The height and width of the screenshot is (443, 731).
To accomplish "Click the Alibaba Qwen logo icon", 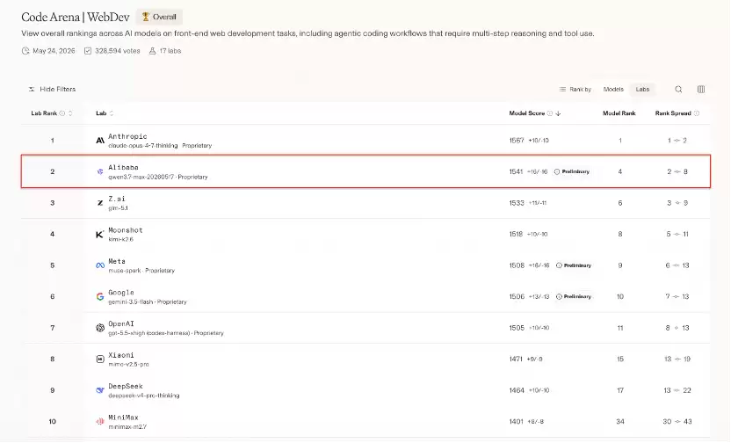I will point(100,171).
